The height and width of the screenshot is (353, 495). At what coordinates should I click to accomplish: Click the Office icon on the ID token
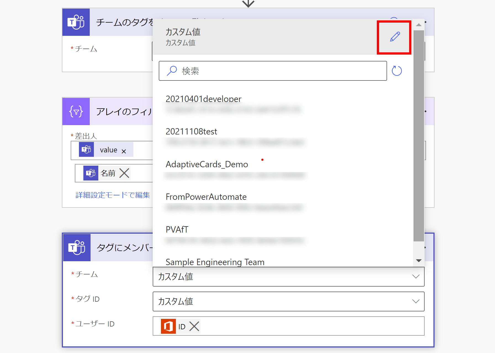tap(169, 326)
